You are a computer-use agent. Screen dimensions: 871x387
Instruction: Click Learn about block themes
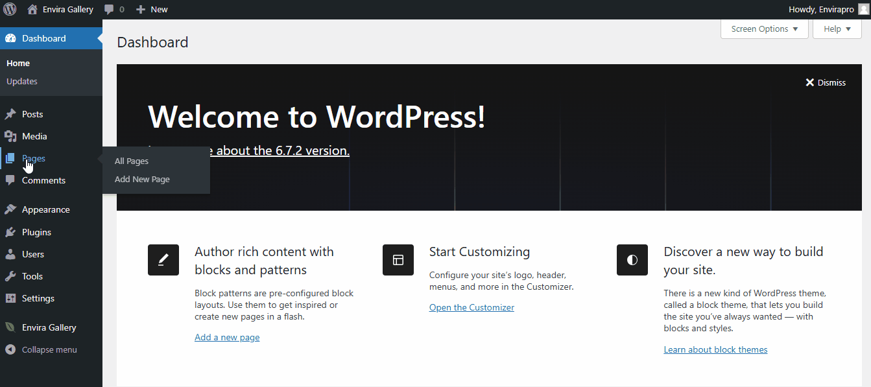(x=715, y=349)
